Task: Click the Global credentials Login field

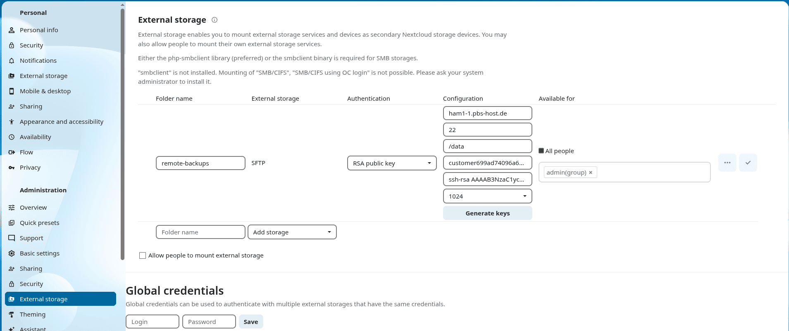Action: (x=152, y=322)
